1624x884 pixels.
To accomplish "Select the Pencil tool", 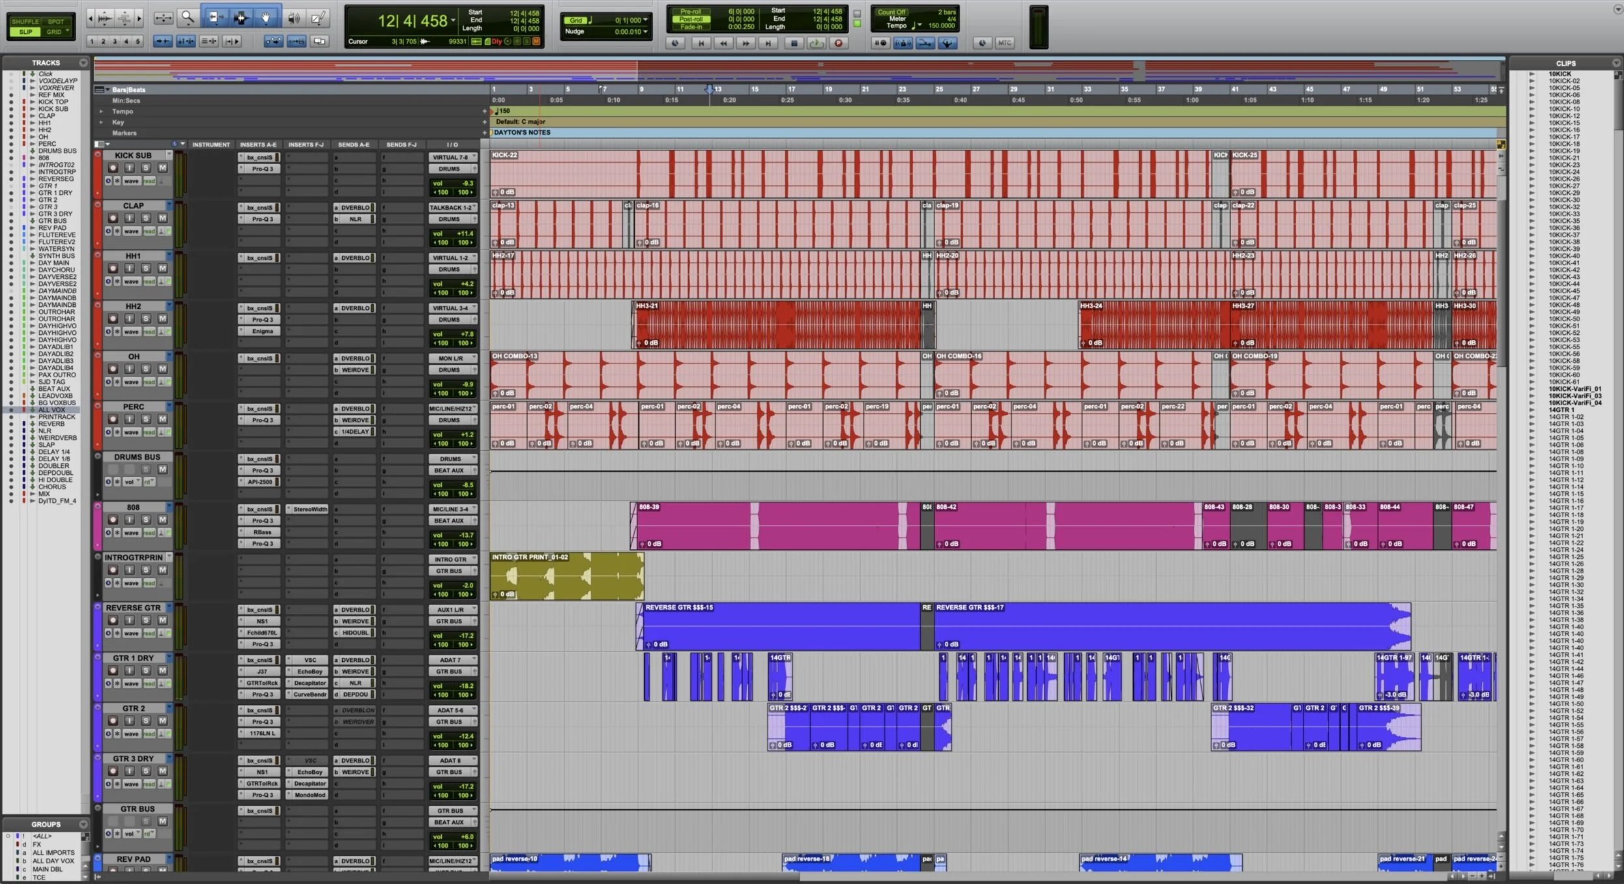I will pos(317,18).
